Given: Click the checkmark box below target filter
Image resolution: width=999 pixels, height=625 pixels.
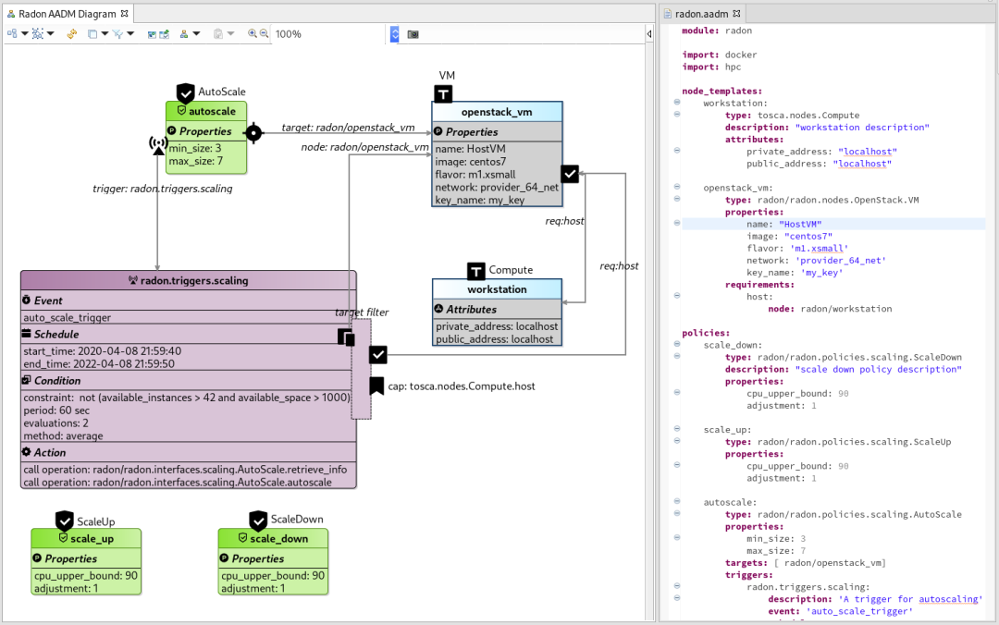Looking at the screenshot, I should tap(378, 354).
